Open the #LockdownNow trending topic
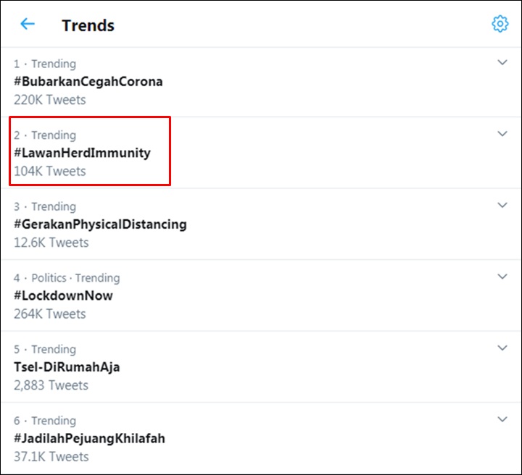Image resolution: width=522 pixels, height=475 pixels. tap(63, 295)
